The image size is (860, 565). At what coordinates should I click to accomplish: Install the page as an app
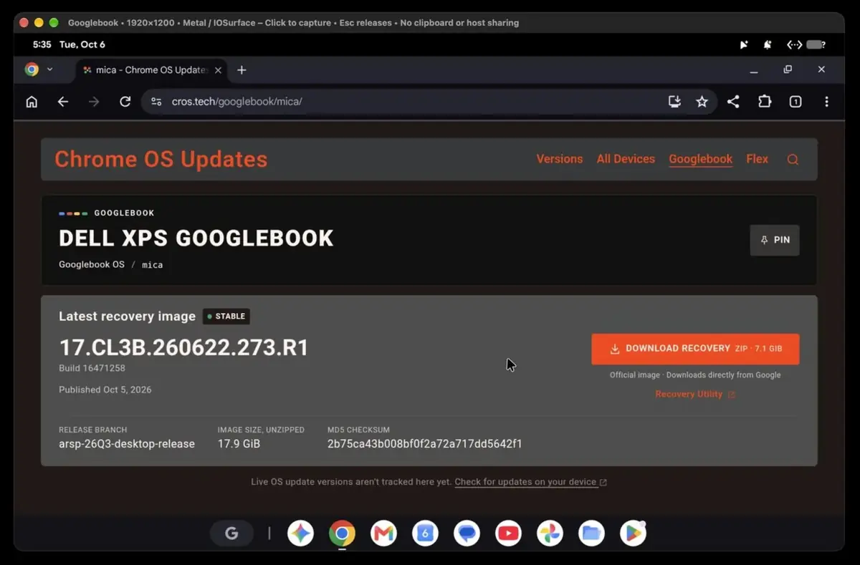[x=674, y=102]
